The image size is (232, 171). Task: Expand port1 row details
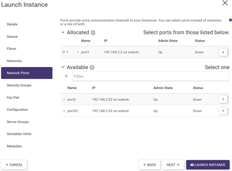pos(78,52)
